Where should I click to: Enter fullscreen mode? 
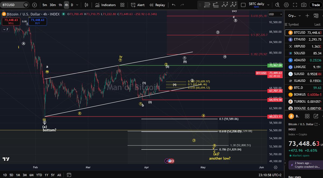pyautogui.click(x=295, y=5)
